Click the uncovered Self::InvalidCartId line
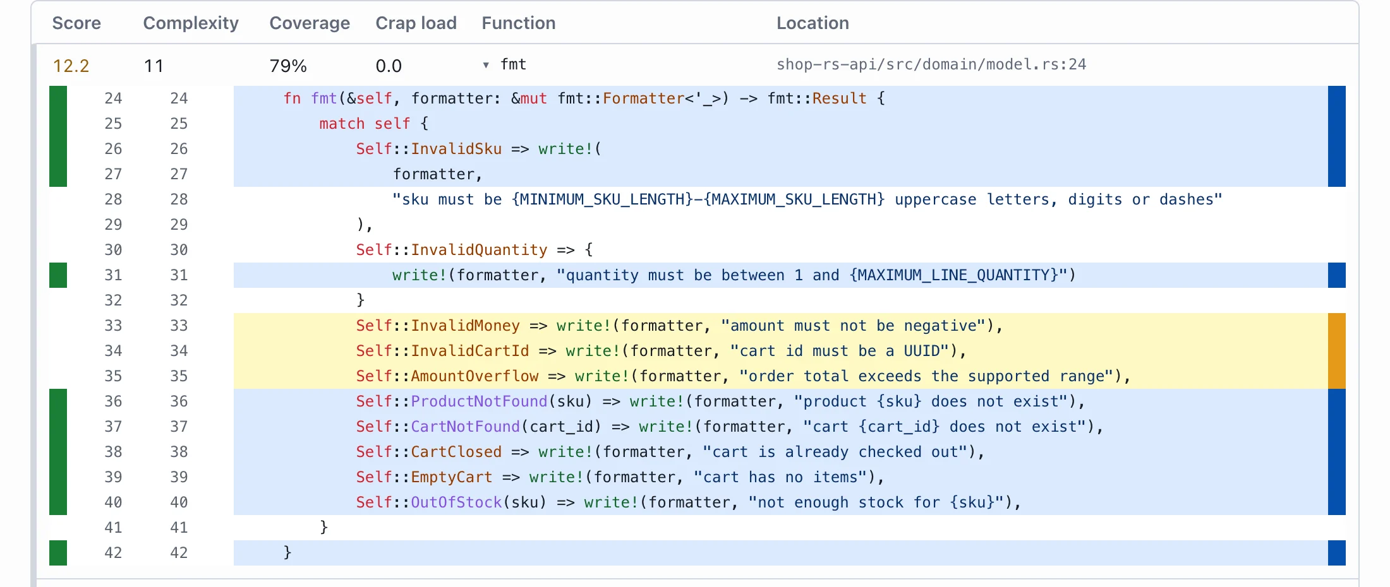Viewport: 1390px width, 587px height. (780, 351)
